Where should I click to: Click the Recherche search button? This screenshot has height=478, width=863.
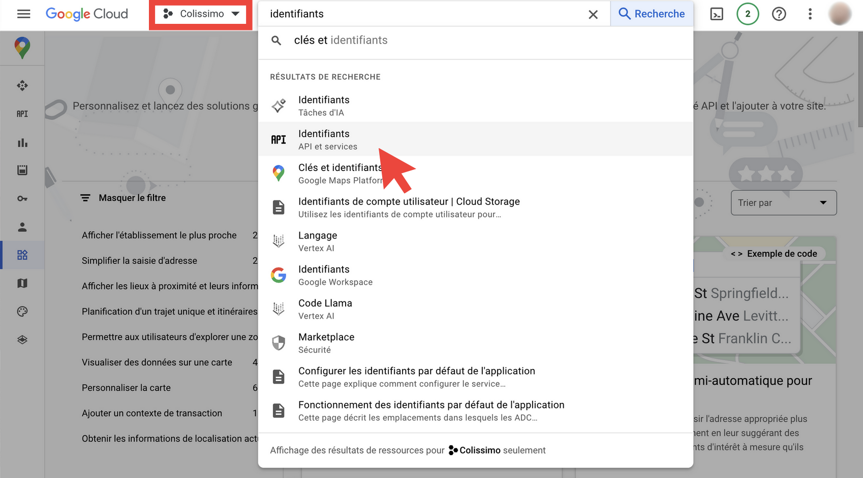click(652, 14)
